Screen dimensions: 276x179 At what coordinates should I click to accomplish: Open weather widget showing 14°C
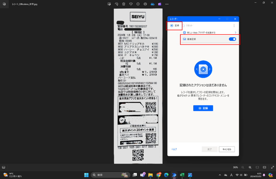tap(13, 175)
